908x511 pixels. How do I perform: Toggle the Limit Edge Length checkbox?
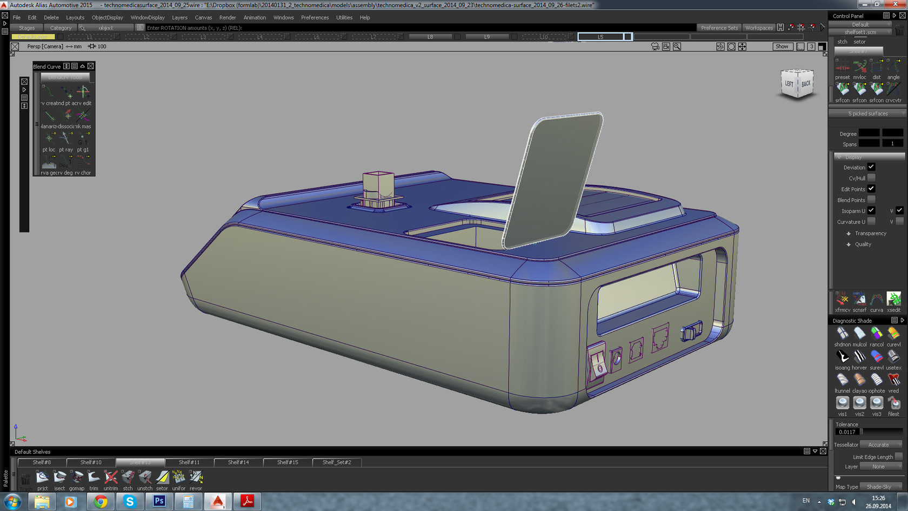click(x=898, y=456)
